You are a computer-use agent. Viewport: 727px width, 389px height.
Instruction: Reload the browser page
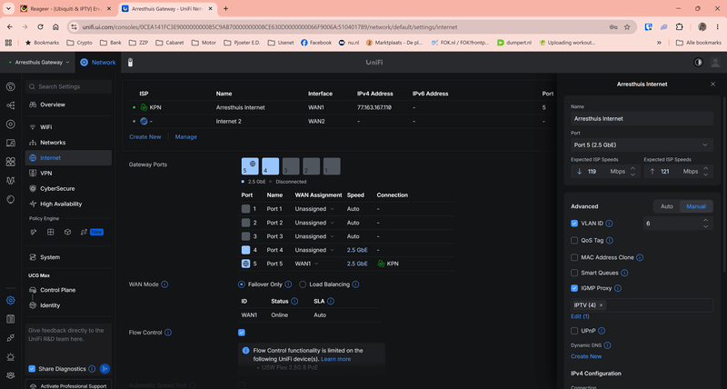[40, 27]
